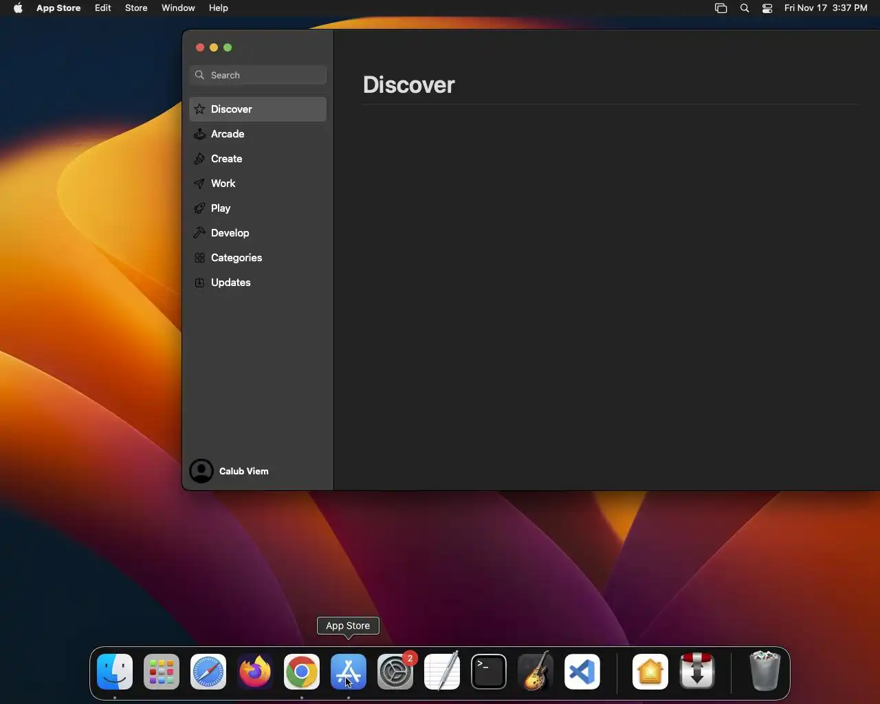Open the Help menu
Screen dimensions: 880x704
click(x=219, y=8)
